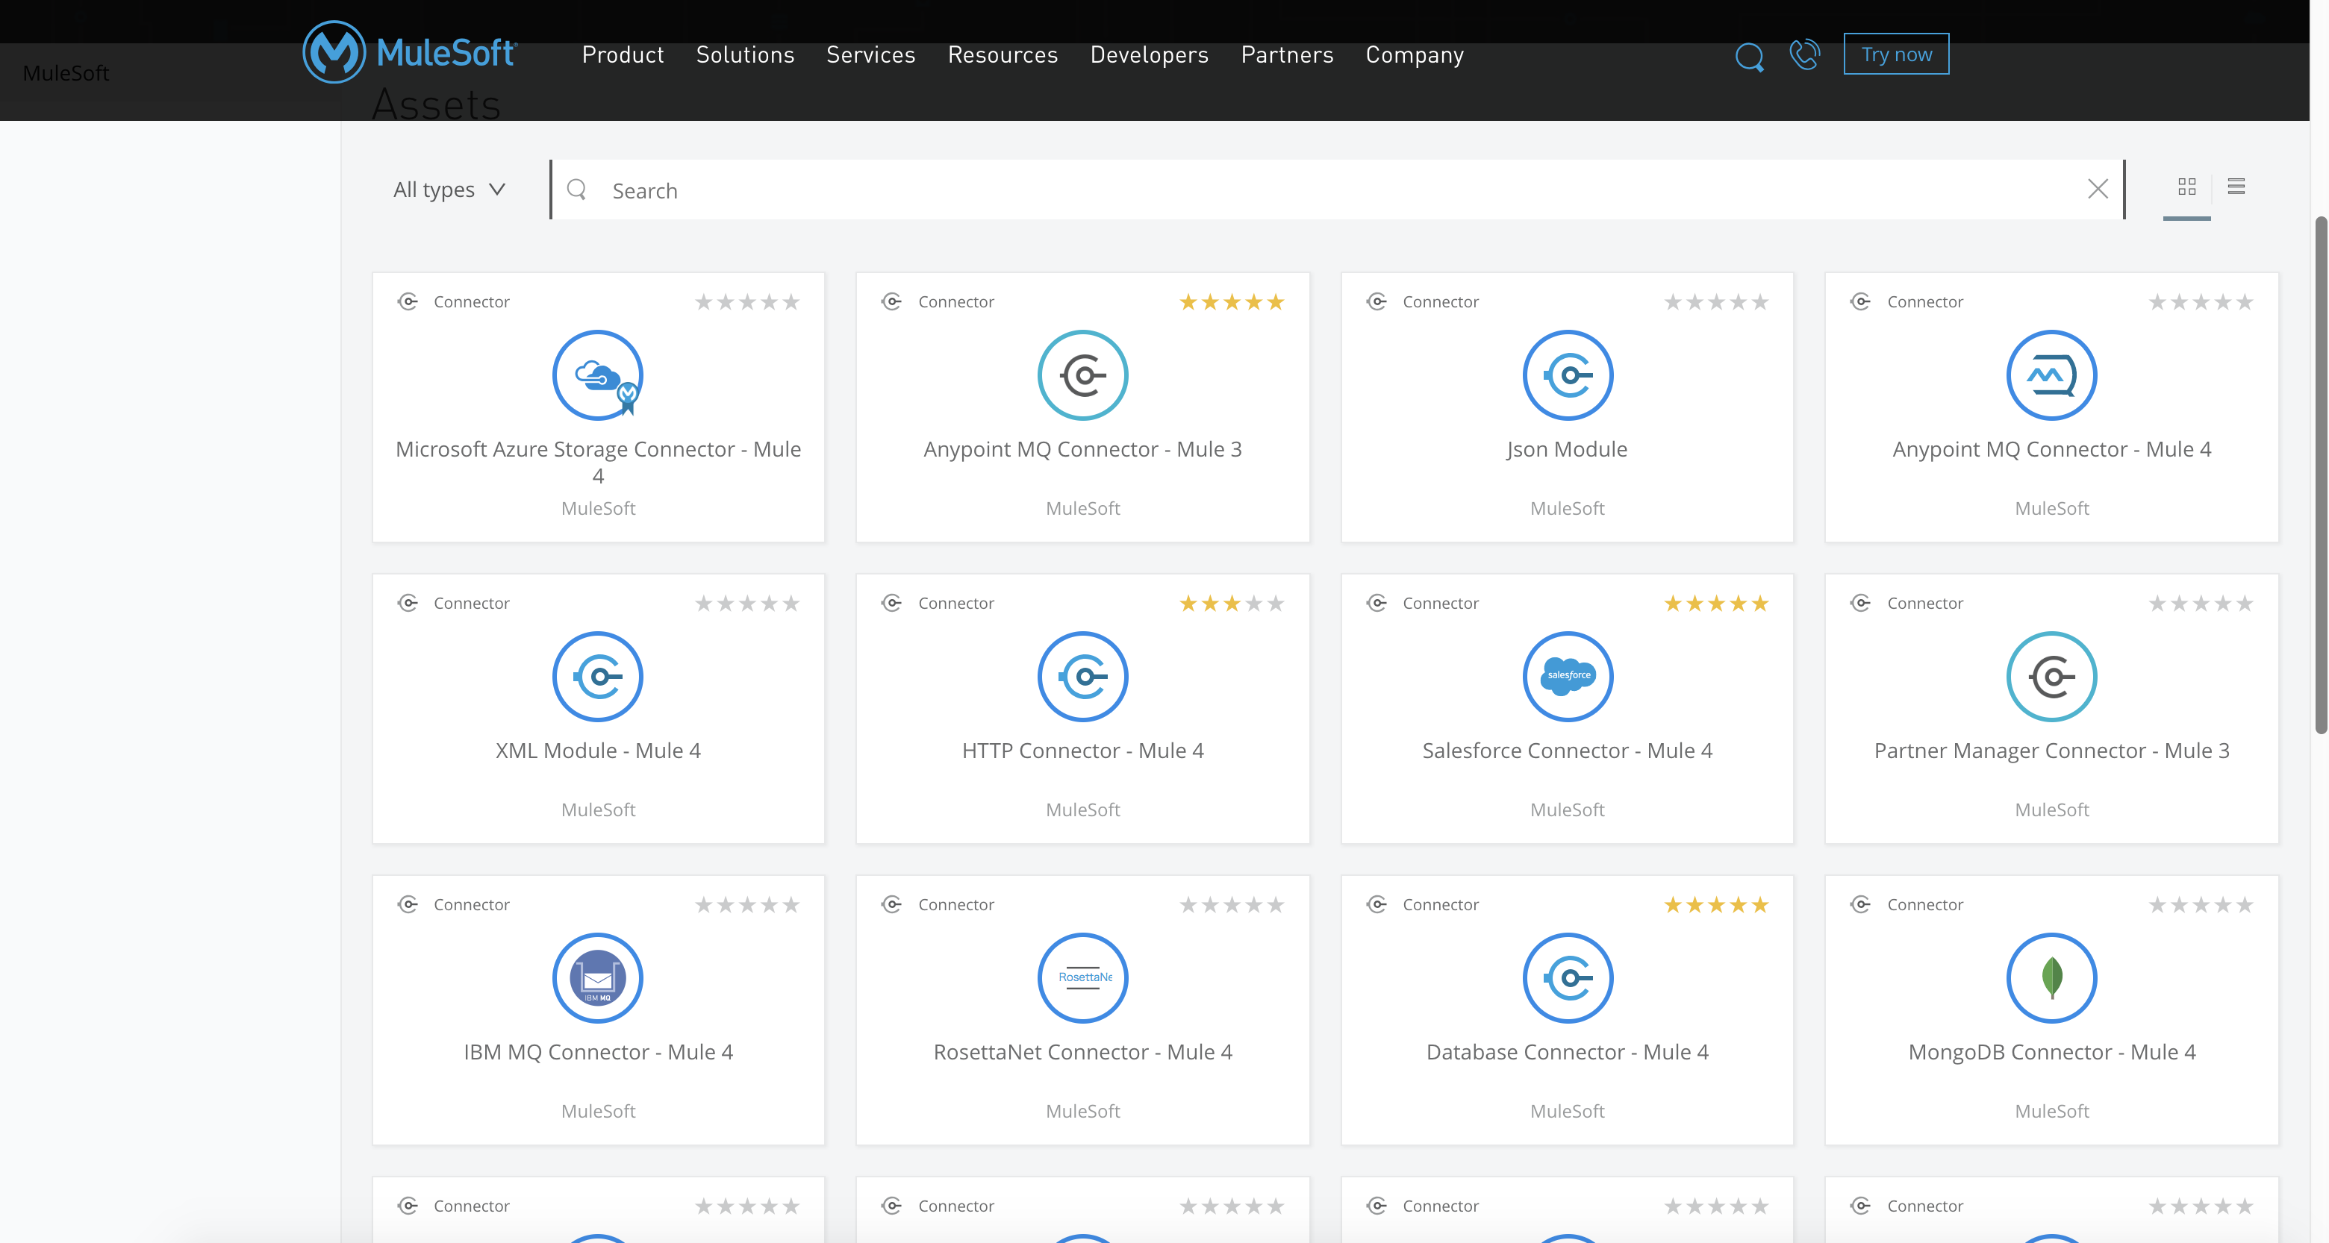Open the Developers menu
The height and width of the screenshot is (1243, 2329).
click(x=1149, y=55)
